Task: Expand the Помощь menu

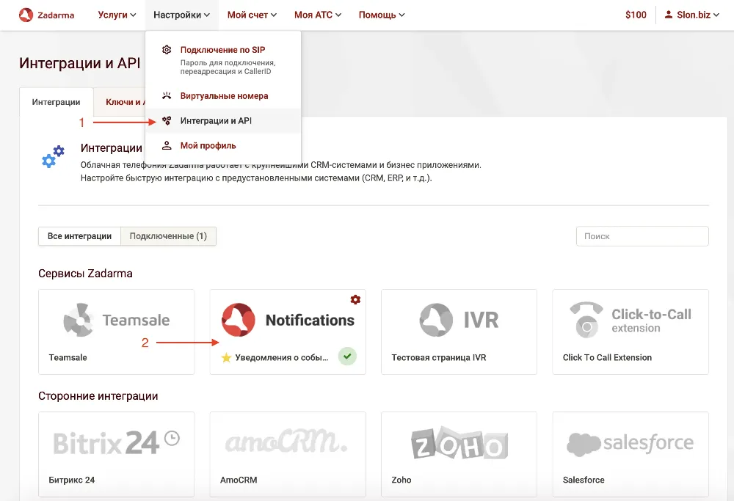Action: click(382, 15)
